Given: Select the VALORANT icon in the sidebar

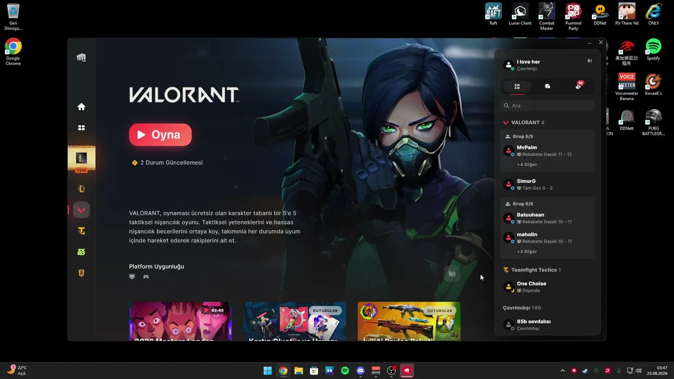Looking at the screenshot, I should pyautogui.click(x=81, y=210).
